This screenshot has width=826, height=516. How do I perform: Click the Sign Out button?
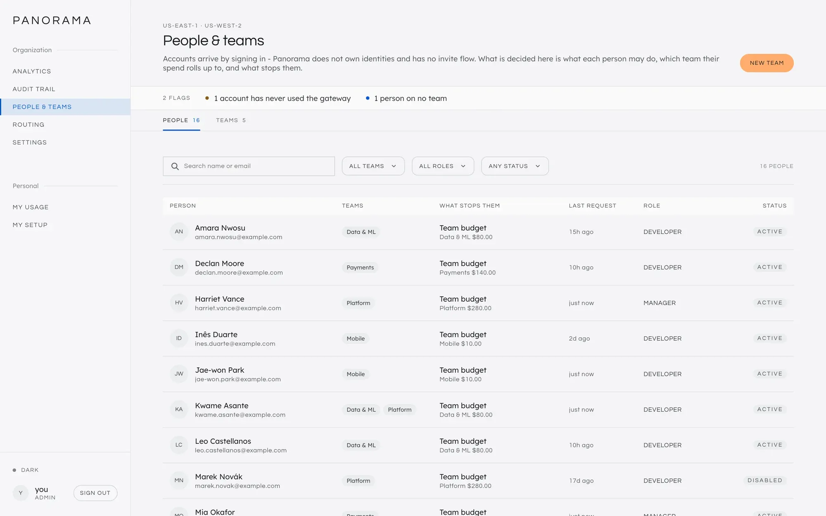point(95,493)
